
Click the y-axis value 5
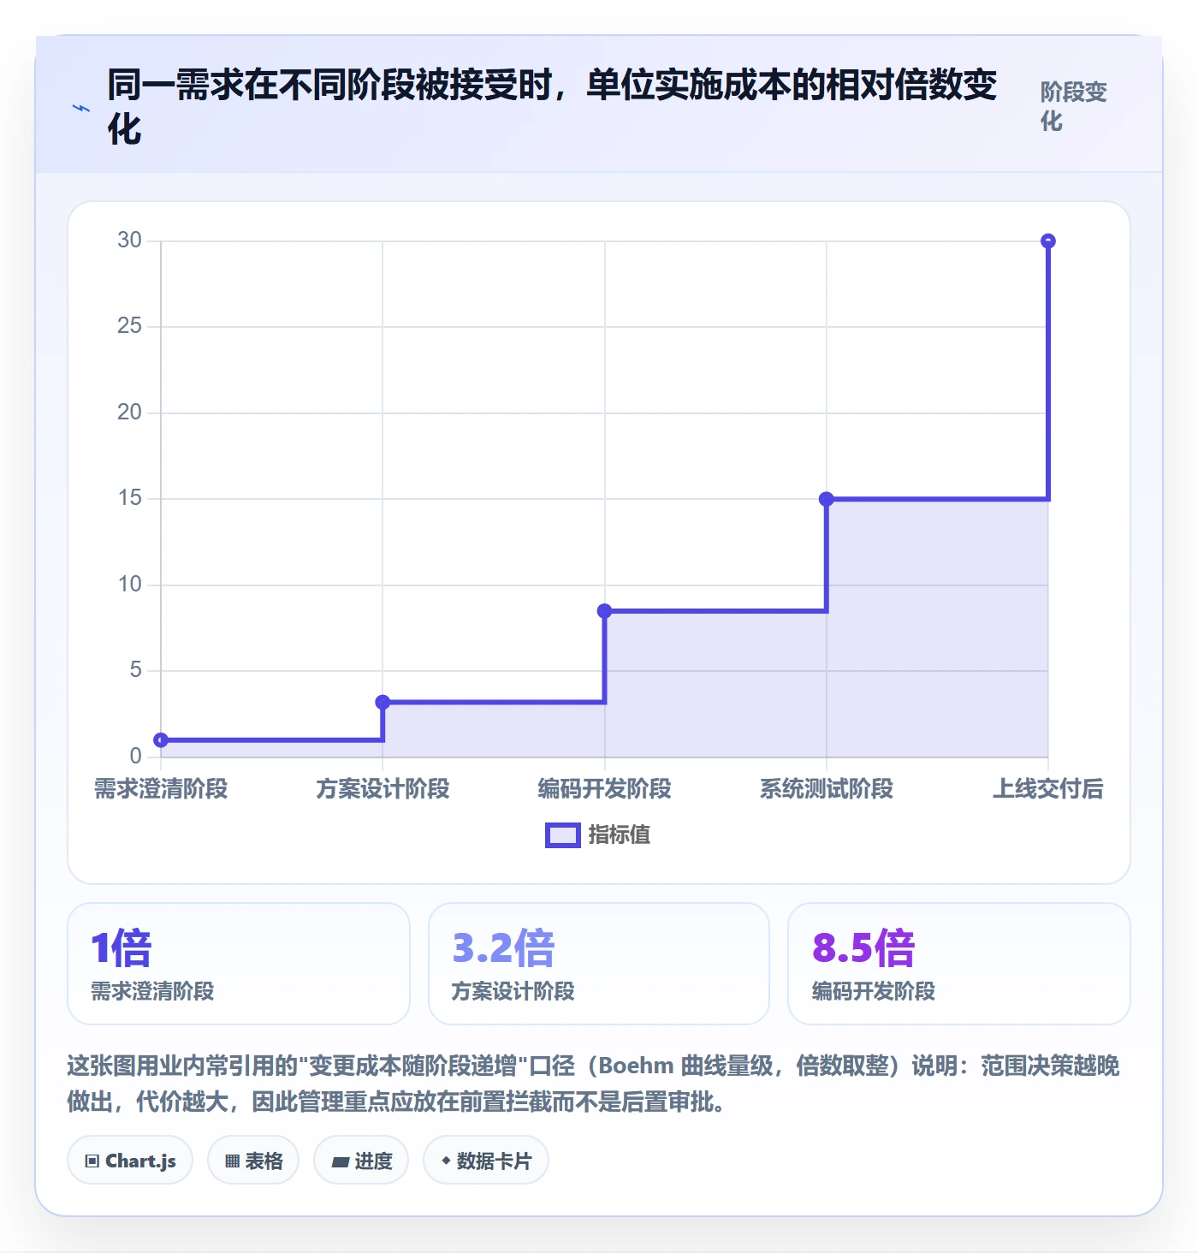136,670
